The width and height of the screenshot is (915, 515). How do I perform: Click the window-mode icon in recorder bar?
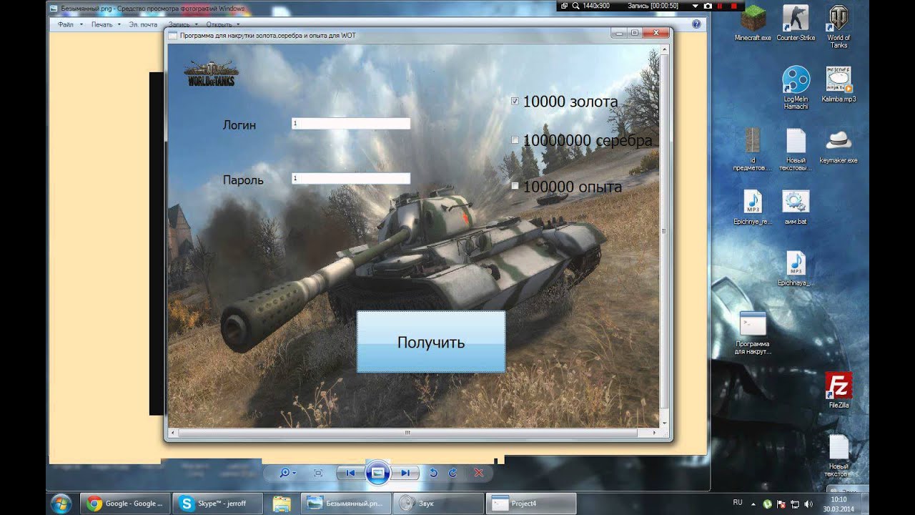coord(564,6)
